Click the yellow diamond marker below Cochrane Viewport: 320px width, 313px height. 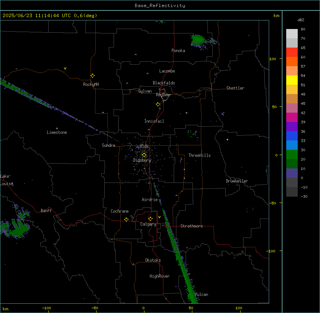[x=126, y=219]
